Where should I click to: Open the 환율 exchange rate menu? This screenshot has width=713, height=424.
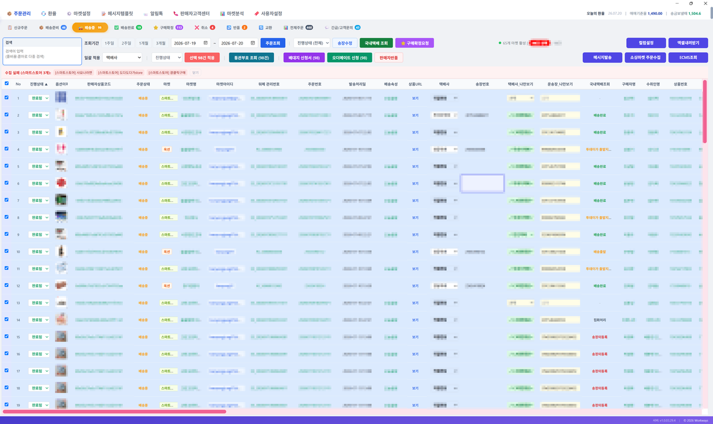[x=49, y=13]
